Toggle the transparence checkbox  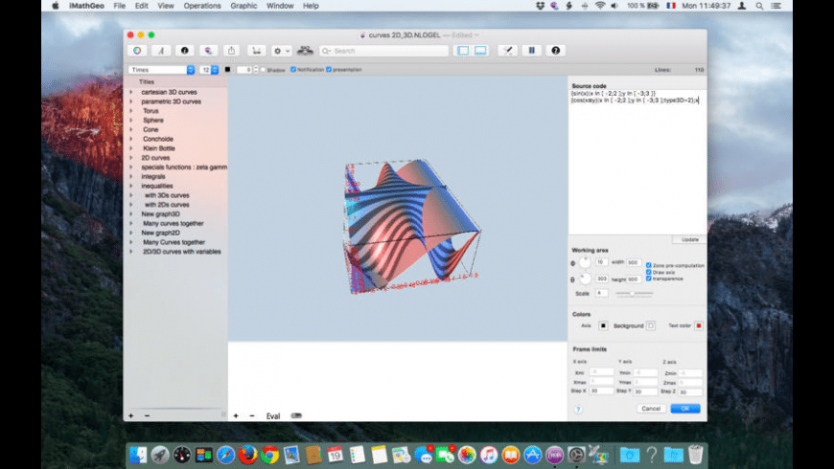click(648, 279)
